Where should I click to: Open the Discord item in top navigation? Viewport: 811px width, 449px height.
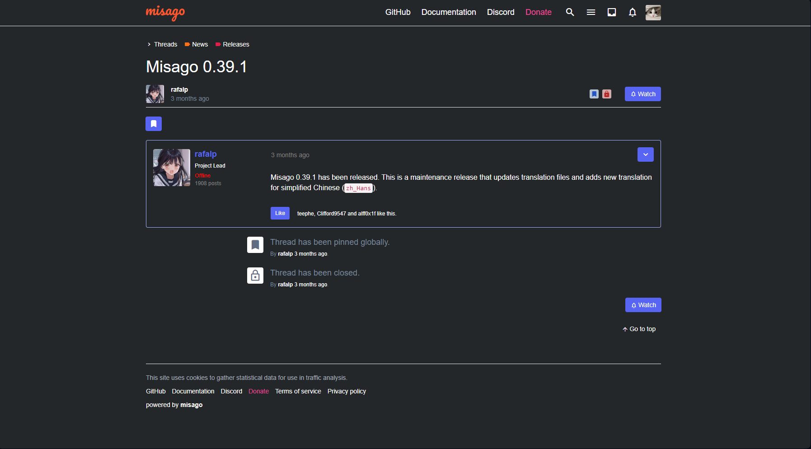coord(500,12)
